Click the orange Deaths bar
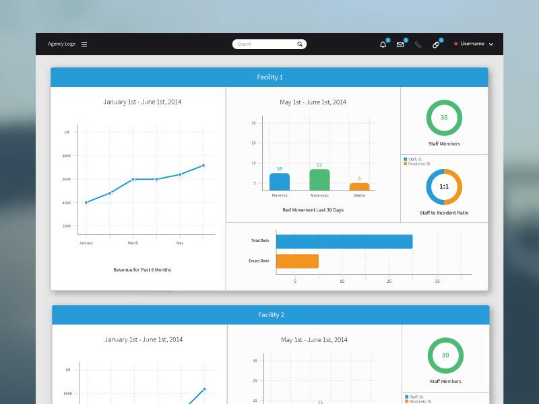Viewport: 539px width, 404px height. tap(360, 187)
